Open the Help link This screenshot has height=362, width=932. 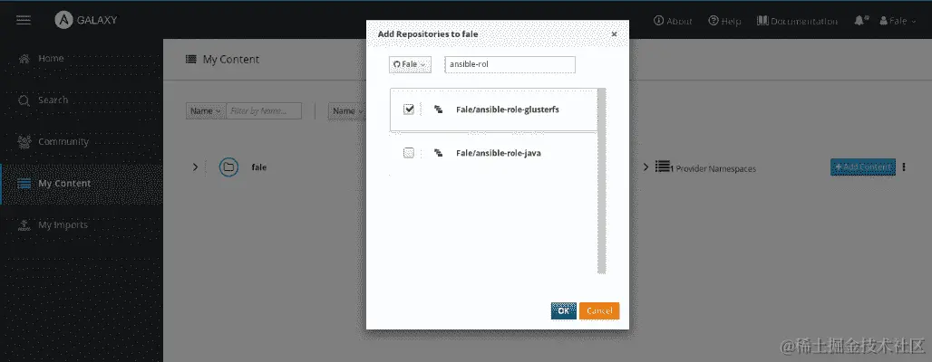(724, 21)
